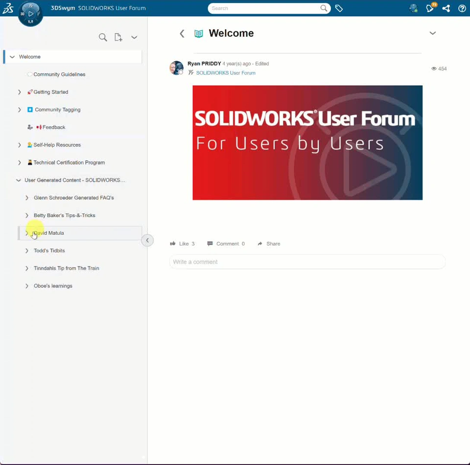
Task: Expand Glenn Schroeder Generated FAQ's
Action: point(26,198)
